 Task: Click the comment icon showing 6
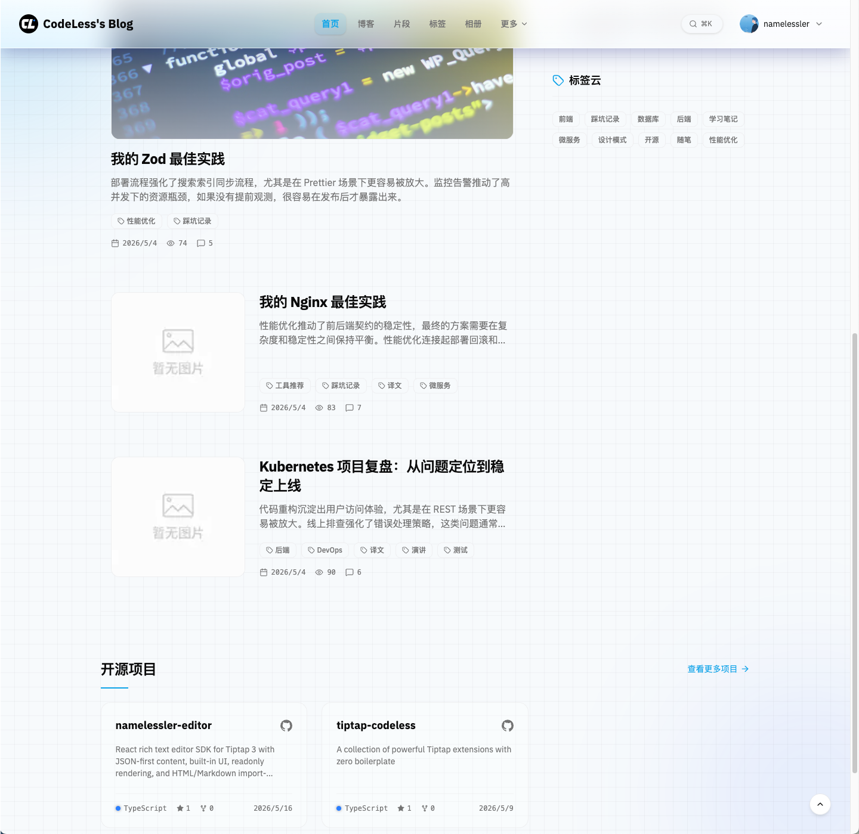click(x=350, y=572)
